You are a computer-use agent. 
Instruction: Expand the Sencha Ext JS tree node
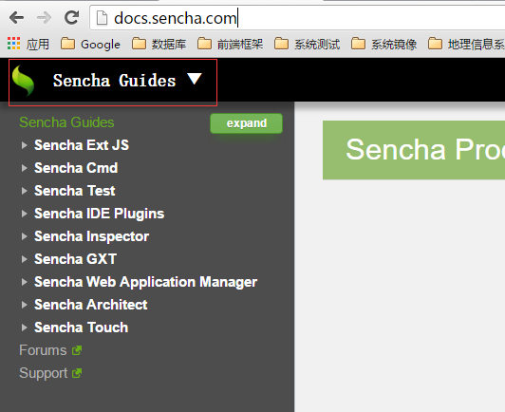coord(24,145)
